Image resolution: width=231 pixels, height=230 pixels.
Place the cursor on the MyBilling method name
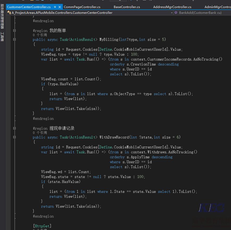(x=109, y=40)
